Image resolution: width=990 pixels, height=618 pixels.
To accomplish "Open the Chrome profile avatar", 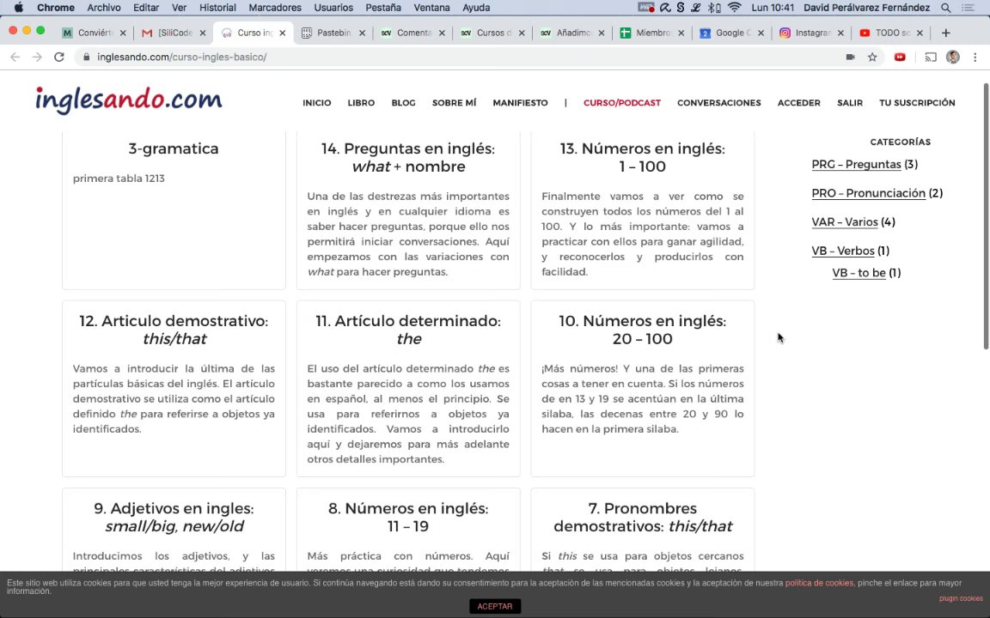I will [953, 57].
